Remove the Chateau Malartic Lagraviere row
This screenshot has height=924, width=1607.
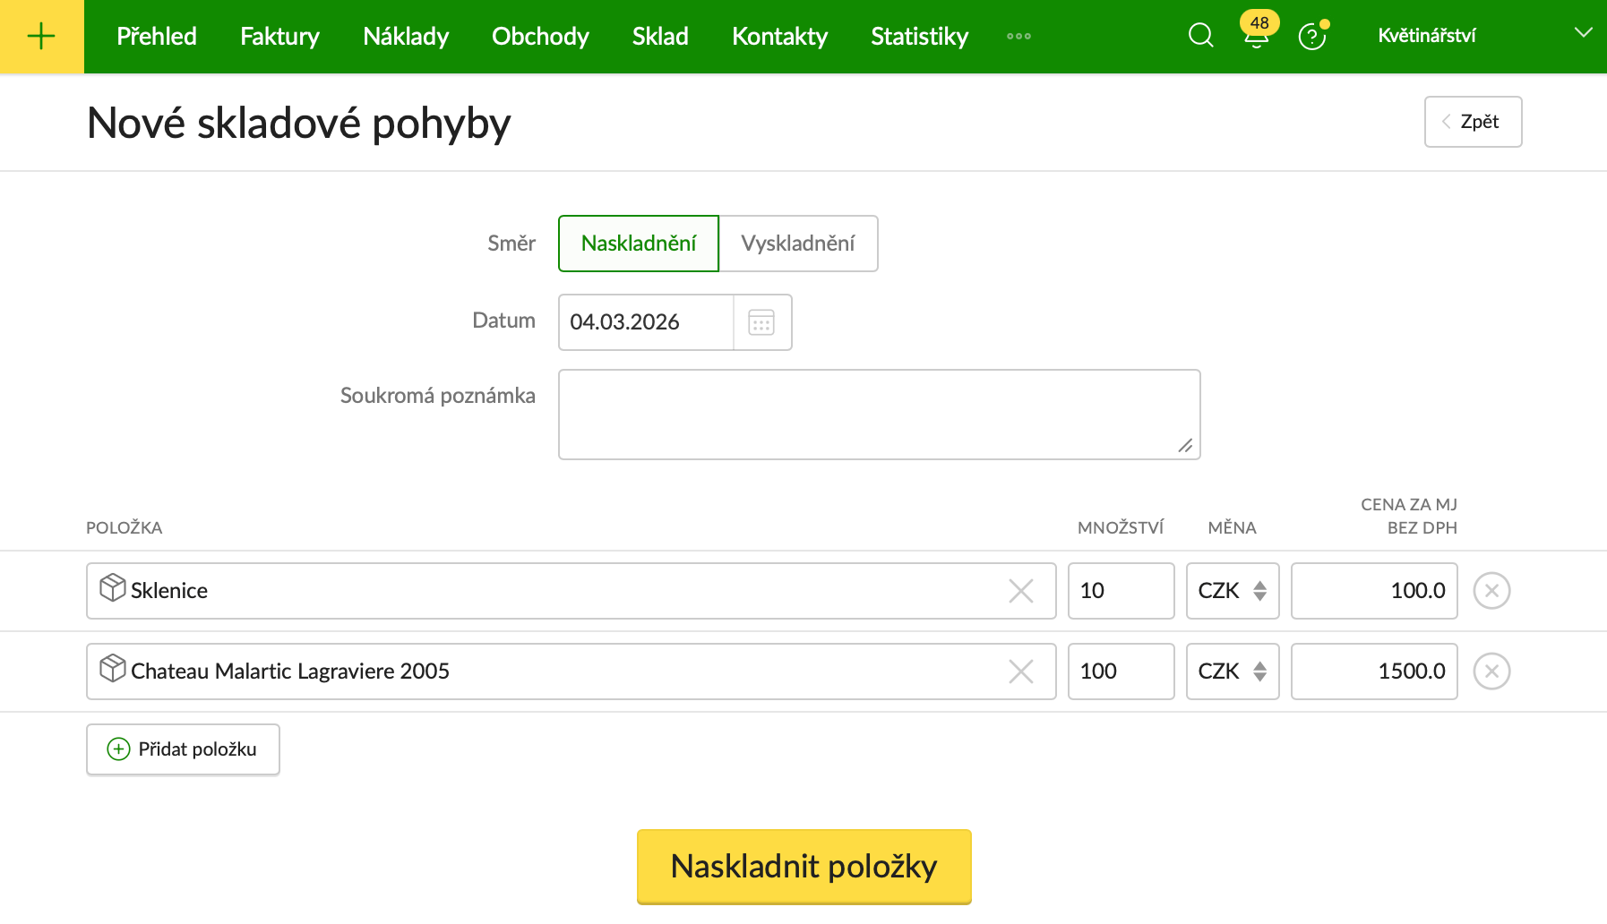[1491, 672]
